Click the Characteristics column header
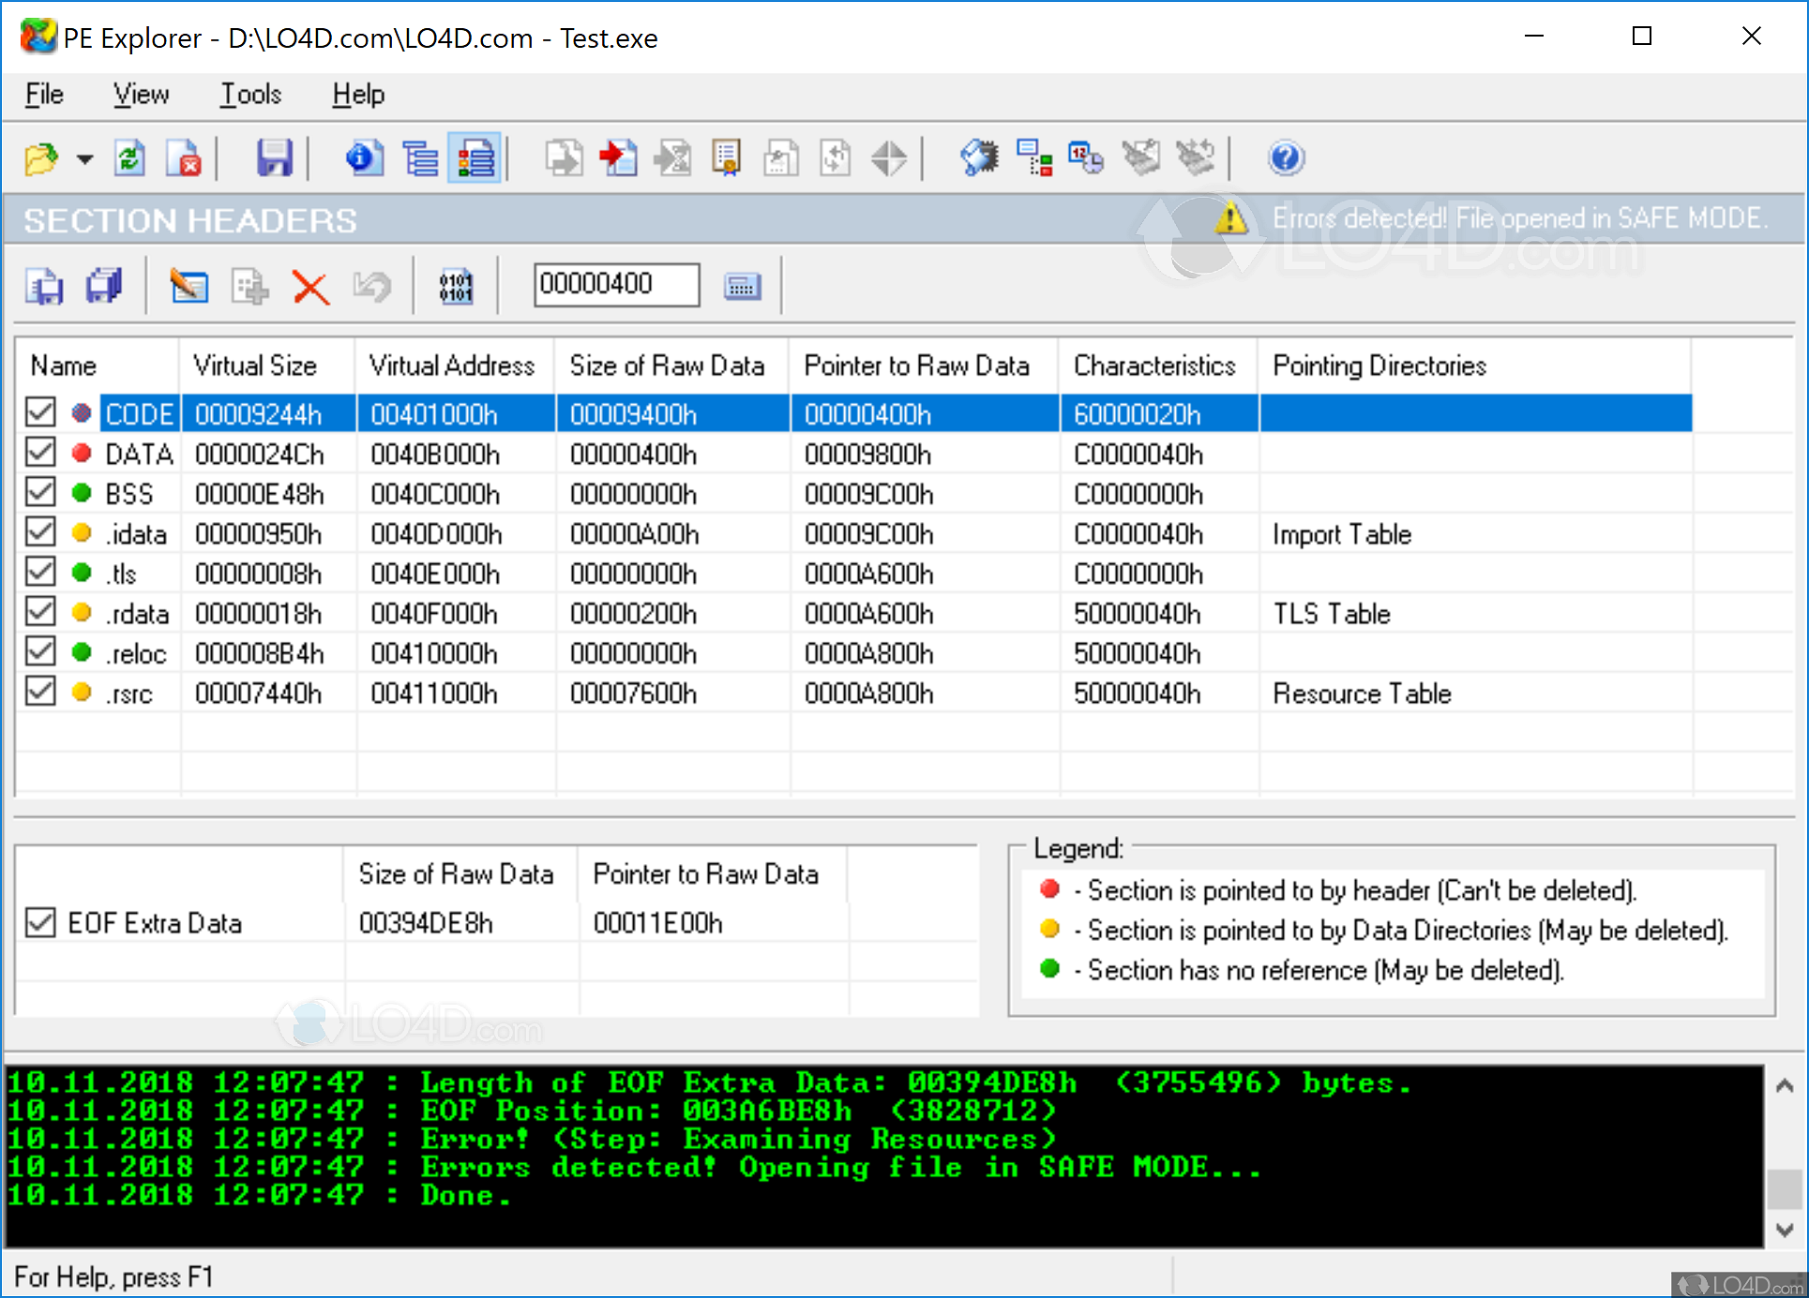Viewport: 1809px width, 1298px height. coord(1154,366)
